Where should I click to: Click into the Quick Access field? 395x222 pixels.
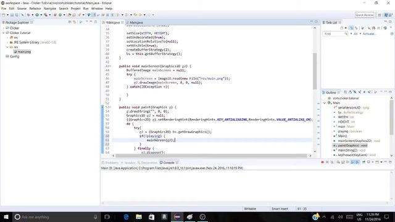(365, 15)
